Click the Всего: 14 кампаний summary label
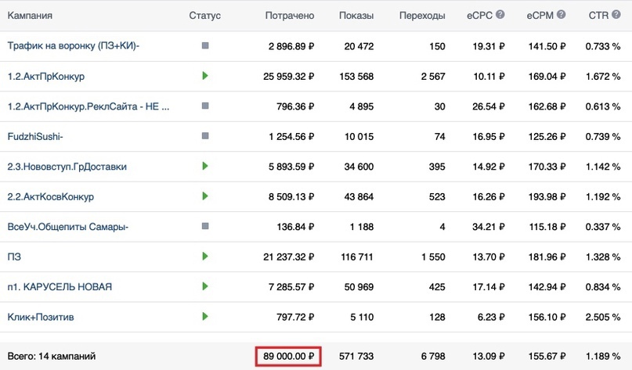The height and width of the screenshot is (370, 632). point(52,357)
